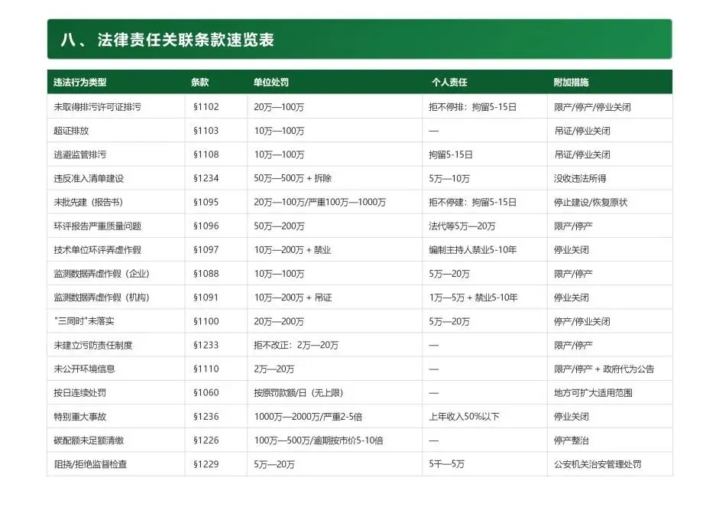The height and width of the screenshot is (507, 719).
Task: Click the cell 拒不停建：拘留5-15日
Action: 473,203
